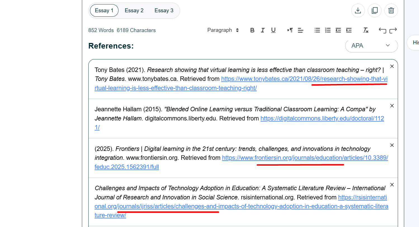Insert a numbered list
The height and width of the screenshot is (227, 419).
328,30
